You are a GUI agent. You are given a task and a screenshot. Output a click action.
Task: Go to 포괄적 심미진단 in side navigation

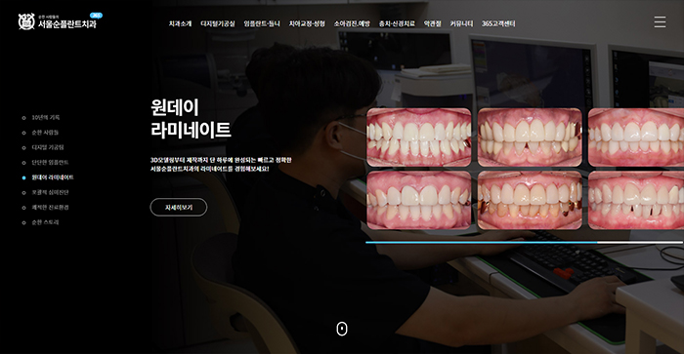50,192
